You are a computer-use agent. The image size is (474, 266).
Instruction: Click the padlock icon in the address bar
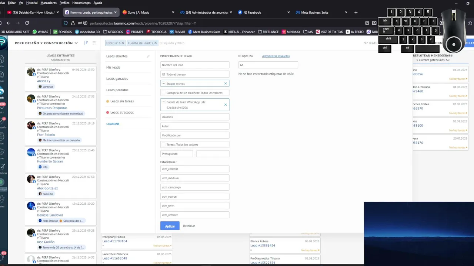73,23
